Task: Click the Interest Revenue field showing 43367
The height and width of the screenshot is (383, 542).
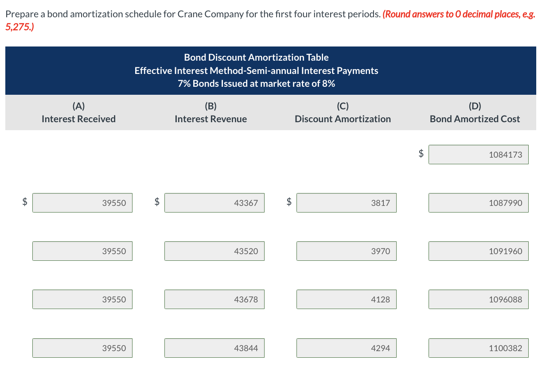Action: tap(214, 202)
